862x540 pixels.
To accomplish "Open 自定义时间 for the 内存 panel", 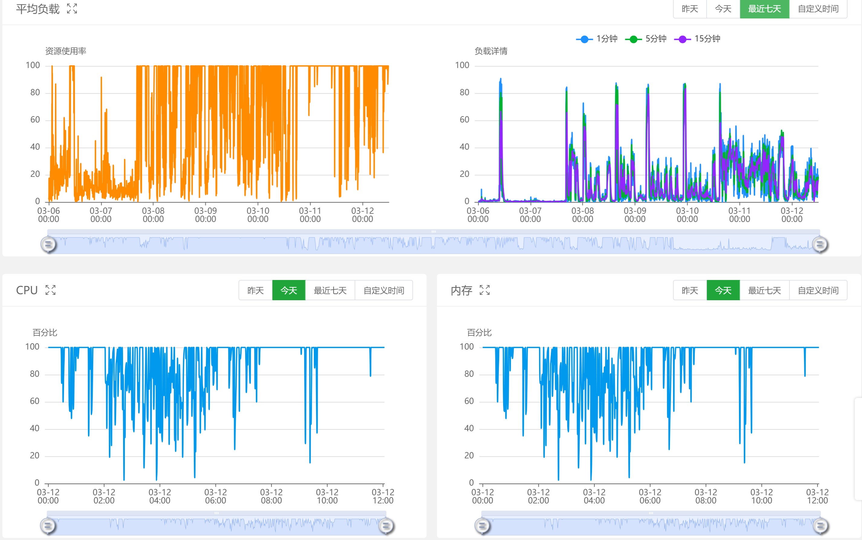I will coord(818,290).
